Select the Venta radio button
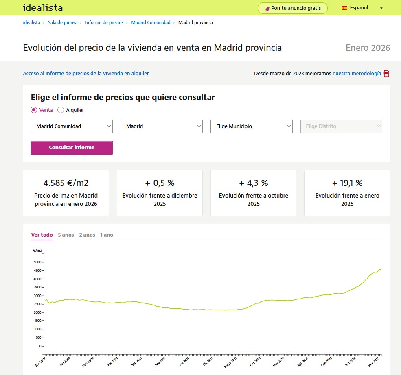This screenshot has width=401, height=375. (34, 110)
